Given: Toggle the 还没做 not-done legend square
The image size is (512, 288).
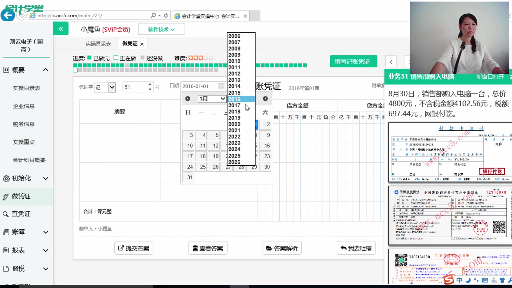Looking at the screenshot, I should coord(143,58).
